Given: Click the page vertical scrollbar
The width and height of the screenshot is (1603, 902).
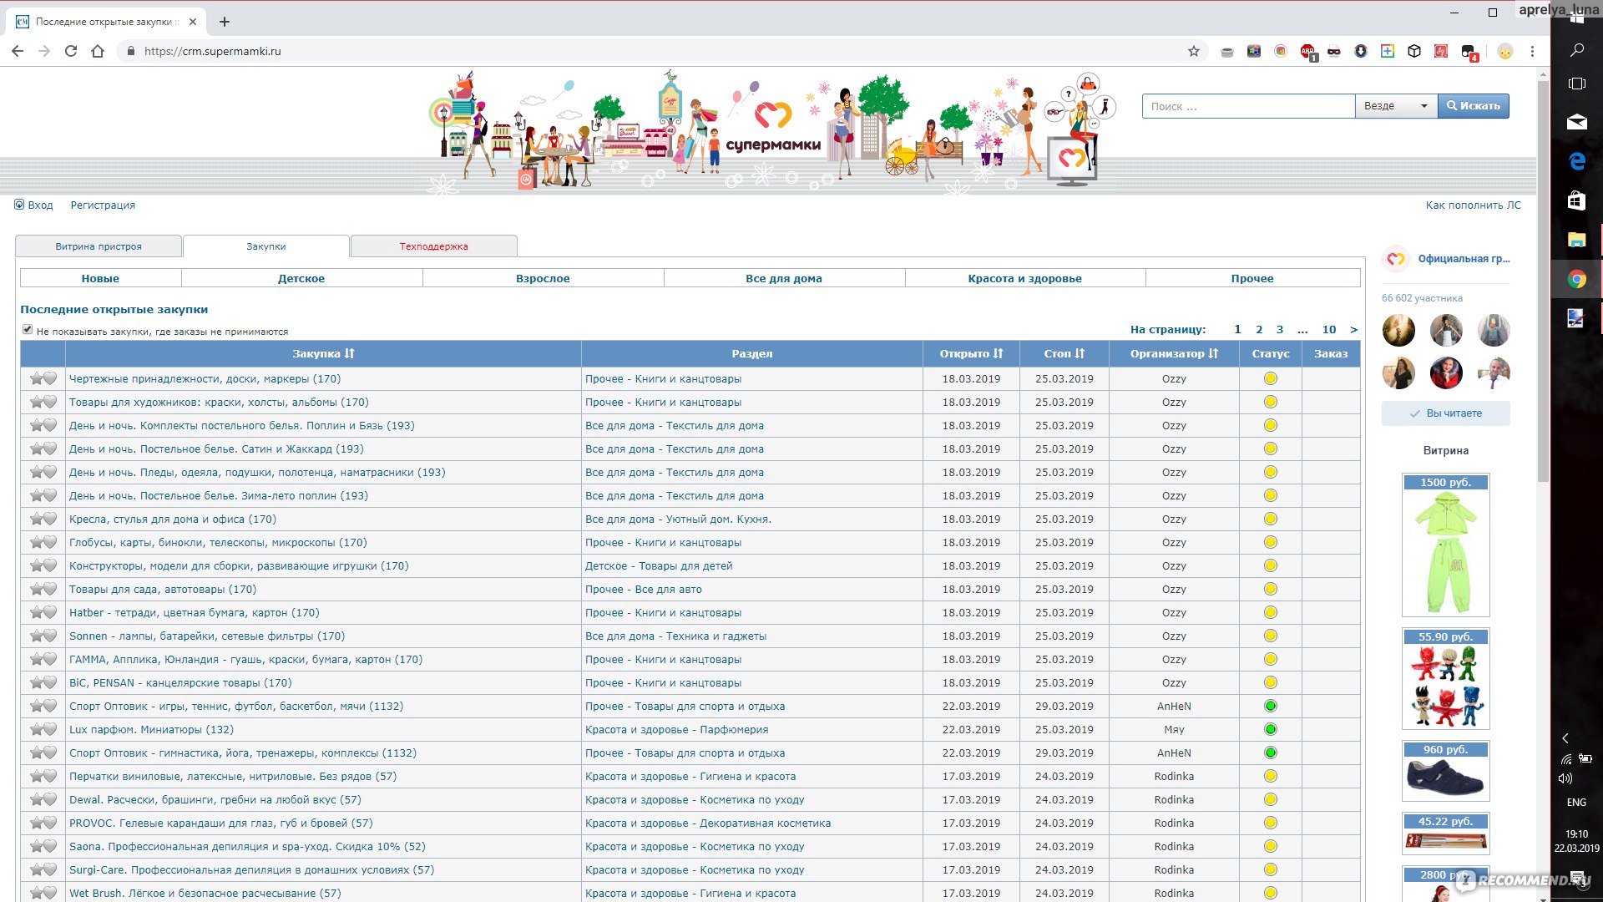Looking at the screenshot, I should click(x=1542, y=281).
